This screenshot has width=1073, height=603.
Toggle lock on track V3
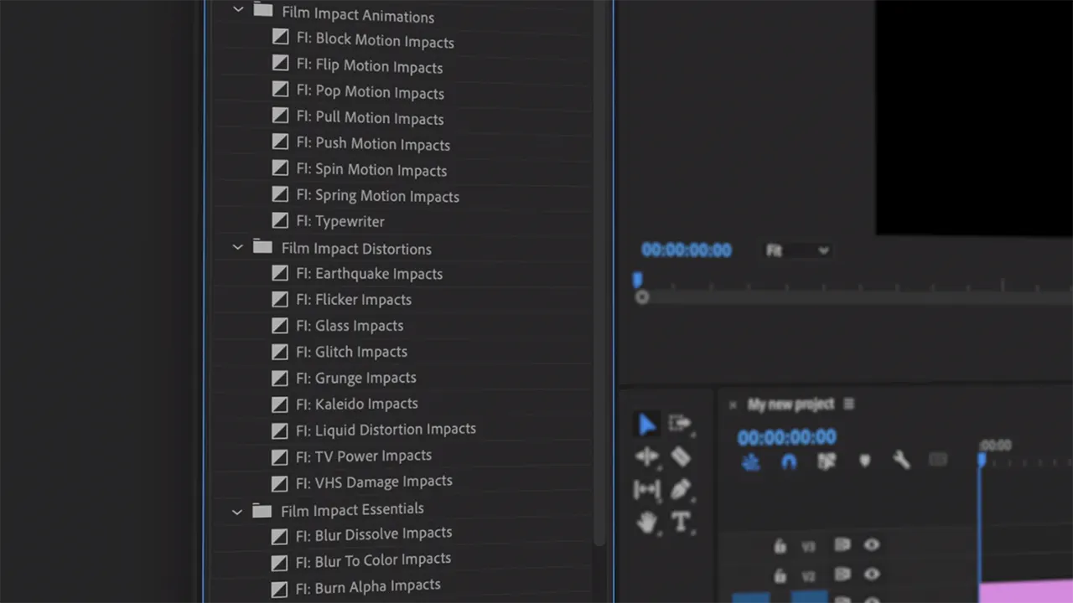pos(780,546)
